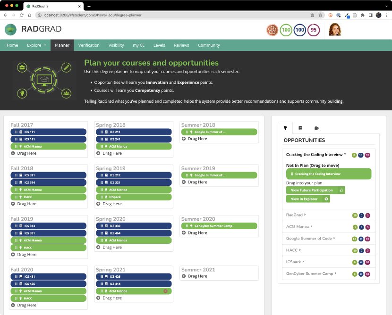Image resolution: width=392 pixels, height=315 pixels.
Task: Open the Community menu item
Action: [209, 45]
